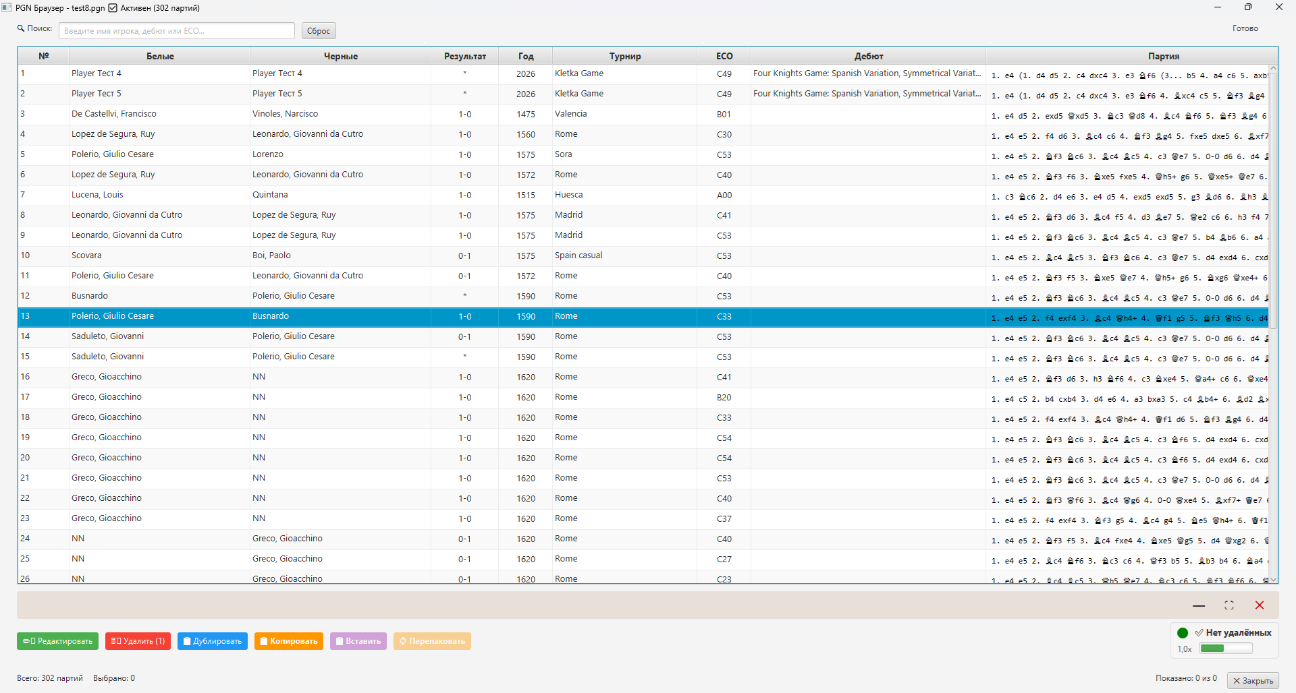This screenshot has width=1296, height=693.
Task: Click the Spain casual tournament cell
Action: pyautogui.click(x=624, y=255)
